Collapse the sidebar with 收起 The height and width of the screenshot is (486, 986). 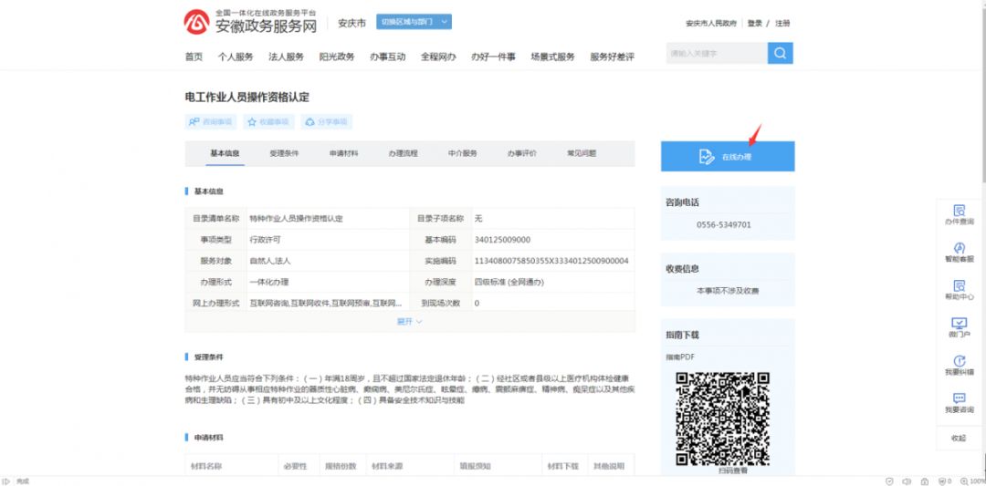(x=959, y=439)
